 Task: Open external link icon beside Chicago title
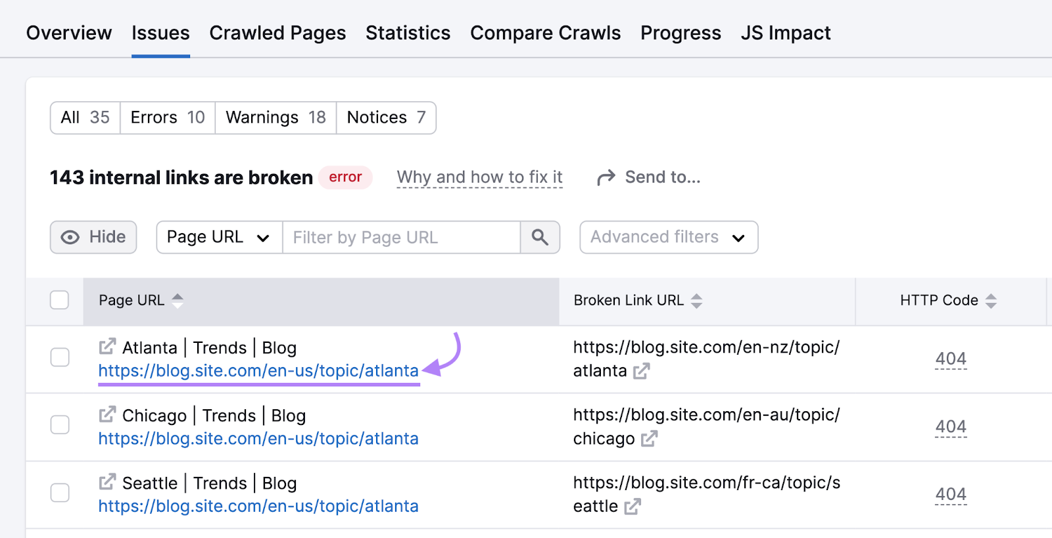[107, 415]
